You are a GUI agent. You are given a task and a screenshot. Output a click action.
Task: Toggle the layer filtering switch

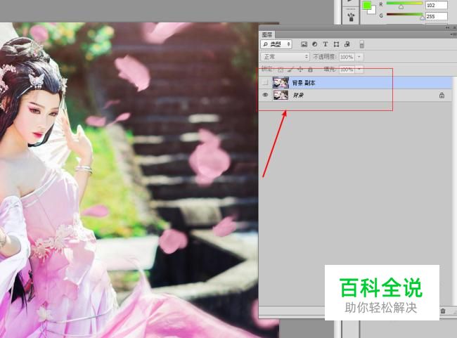(x=361, y=44)
